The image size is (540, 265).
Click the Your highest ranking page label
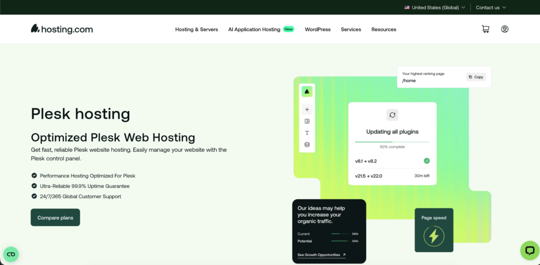[423, 74]
